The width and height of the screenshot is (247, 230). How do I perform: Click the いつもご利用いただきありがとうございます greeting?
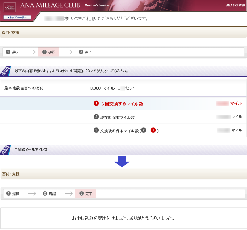[110, 18]
